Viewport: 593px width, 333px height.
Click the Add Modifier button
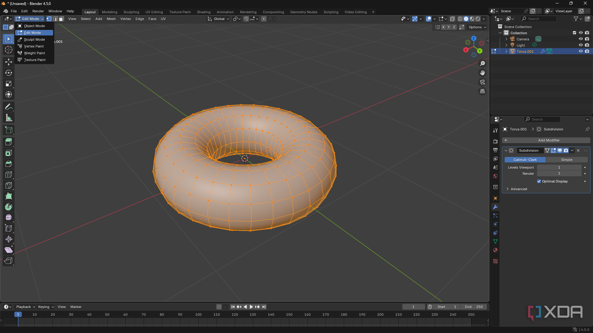pos(546,140)
